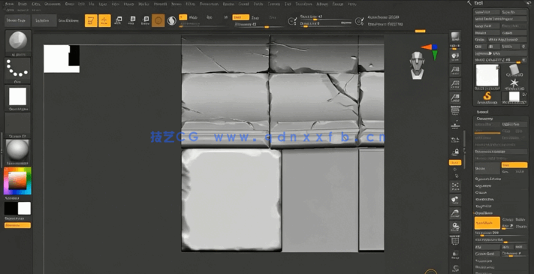Toggle the M material channel button
Image resolution: width=534 pixels, height=274 pixels.
click(225, 17)
